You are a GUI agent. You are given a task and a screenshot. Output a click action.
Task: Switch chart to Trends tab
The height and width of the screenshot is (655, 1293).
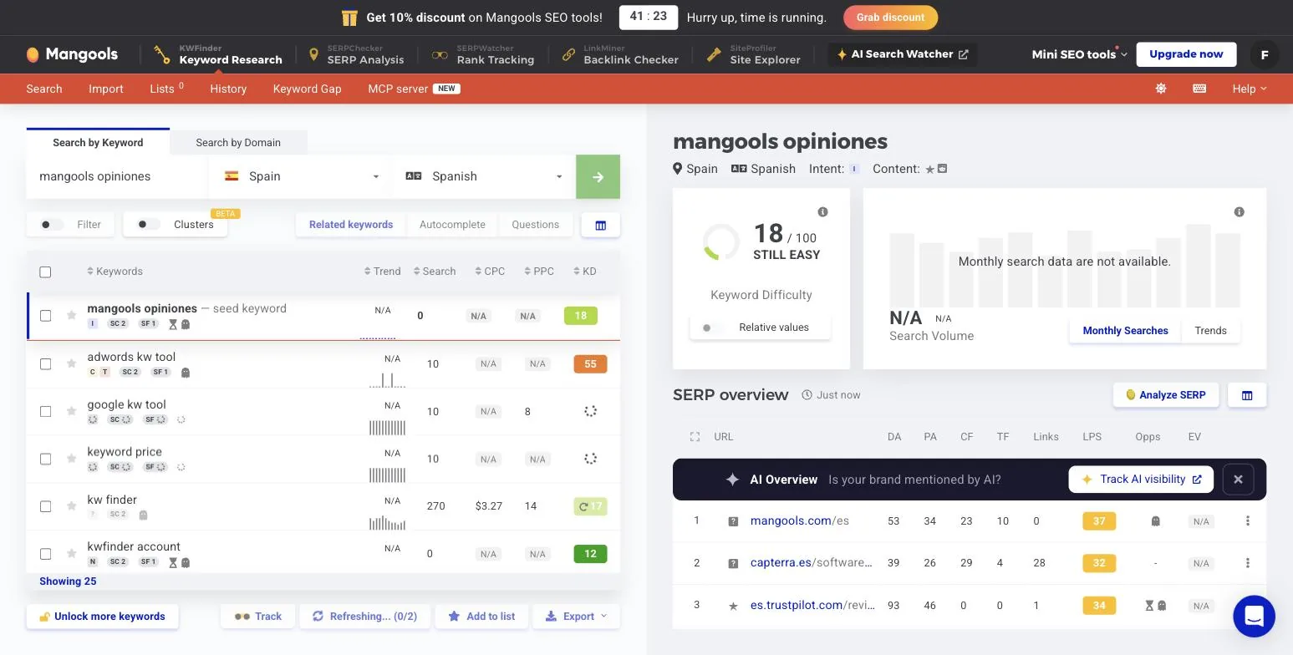click(1210, 331)
